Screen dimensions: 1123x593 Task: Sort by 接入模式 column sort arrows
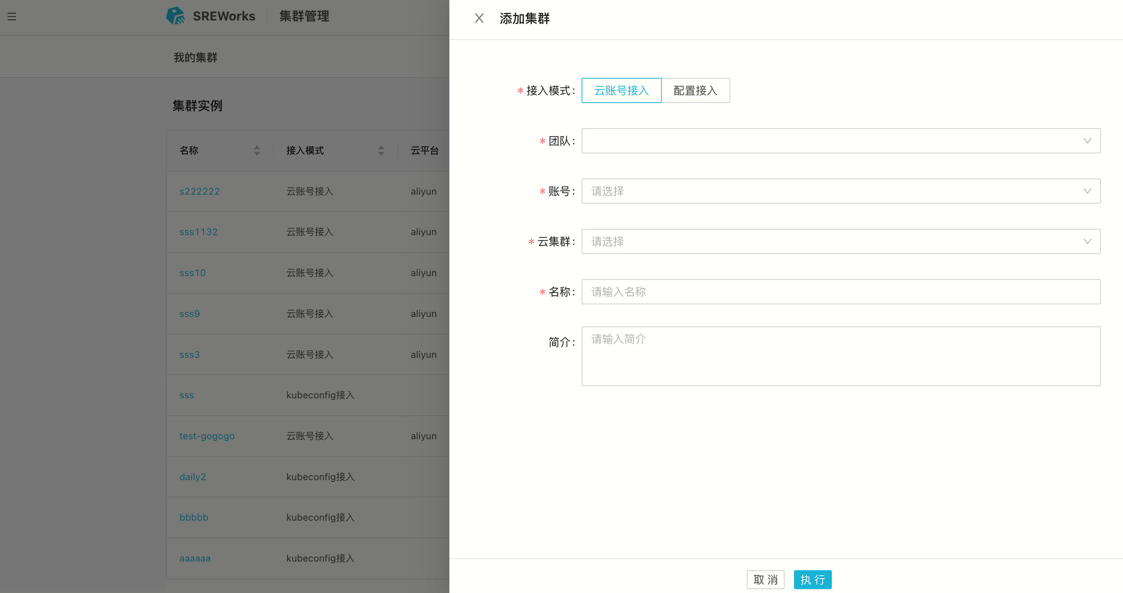pyautogui.click(x=381, y=150)
